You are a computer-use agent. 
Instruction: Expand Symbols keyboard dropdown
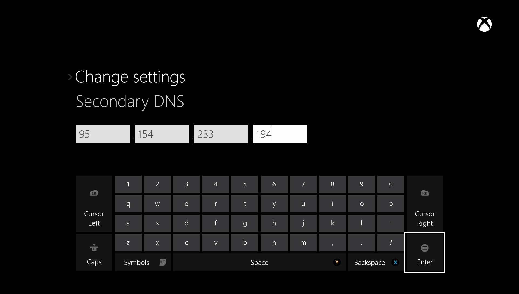142,262
